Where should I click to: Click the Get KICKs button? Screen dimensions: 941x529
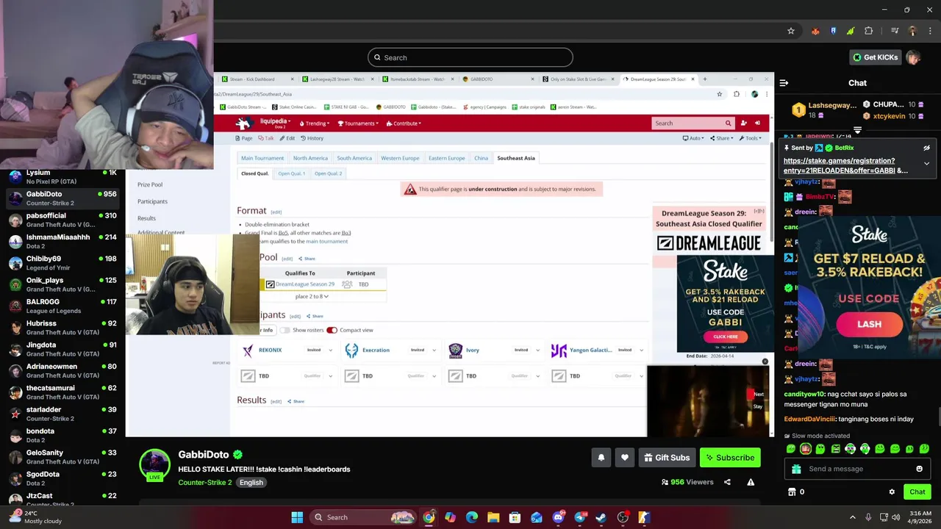(x=875, y=57)
